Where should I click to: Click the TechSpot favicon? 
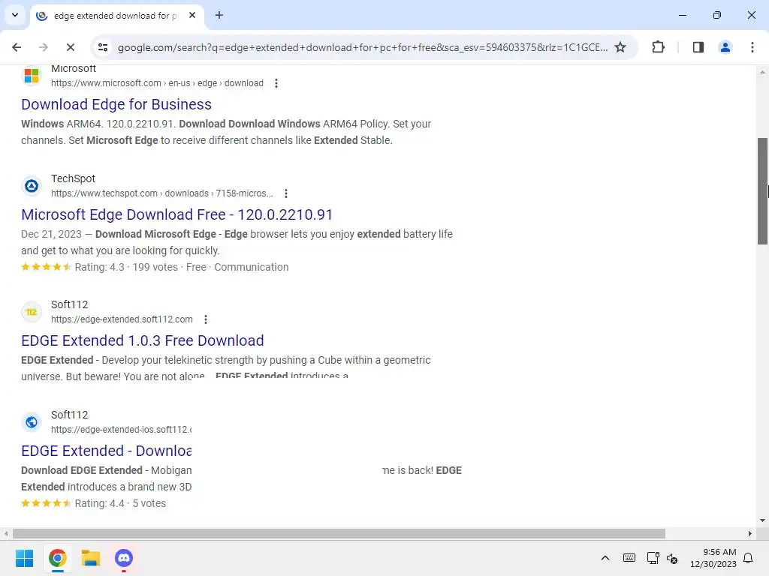click(32, 186)
